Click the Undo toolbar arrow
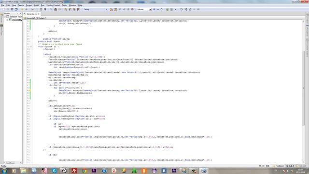Viewport: 309px width, 174px height. tap(22, 9)
